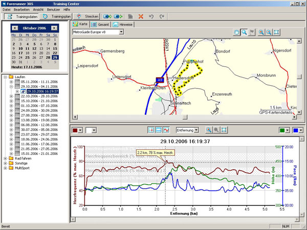Screen dimensions: 307x230
Task: Go to previous month in calendar
Action: click(x=15, y=28)
